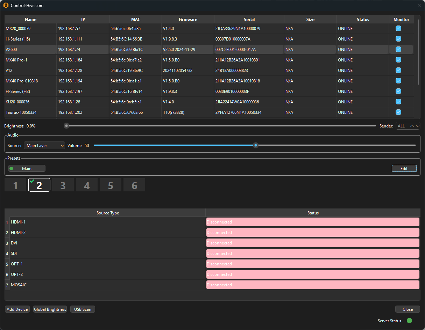Click serial 24B13A000003823

(x=232, y=71)
